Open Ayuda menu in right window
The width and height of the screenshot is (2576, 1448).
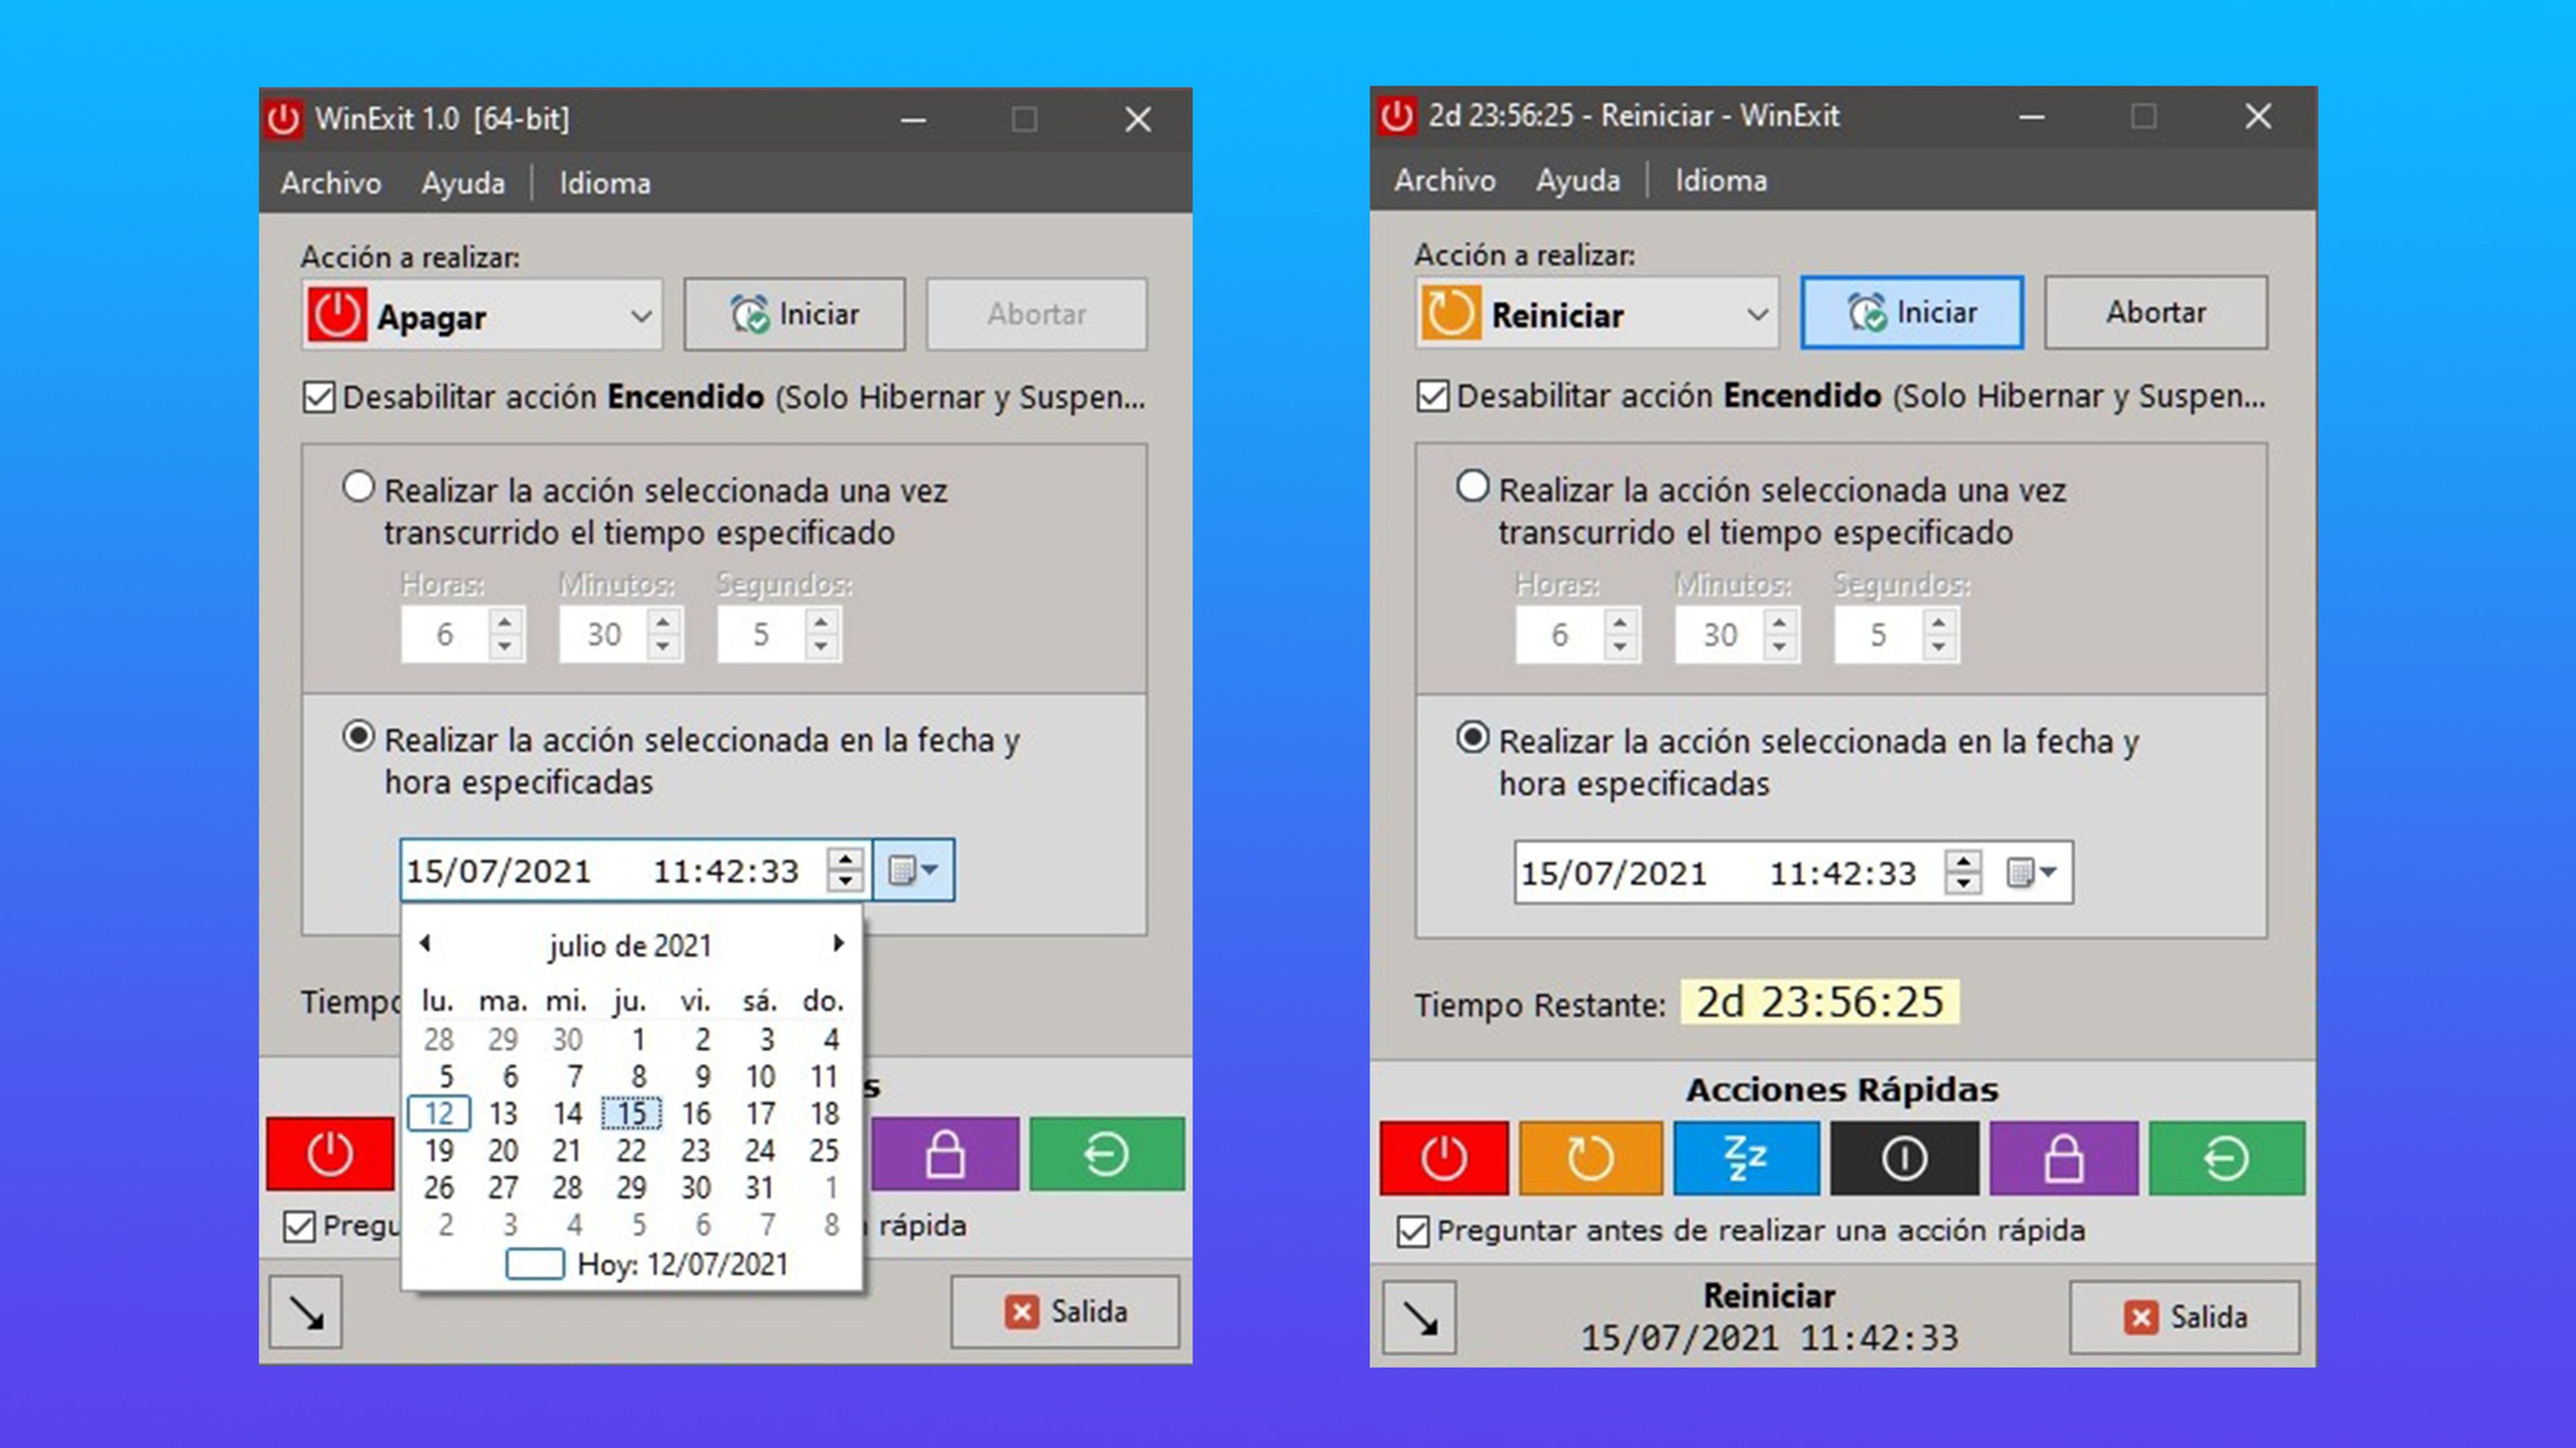(1578, 181)
